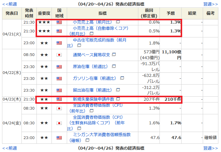Click previous value 207千件
This screenshot has width=221, height=152.
click(152, 99)
